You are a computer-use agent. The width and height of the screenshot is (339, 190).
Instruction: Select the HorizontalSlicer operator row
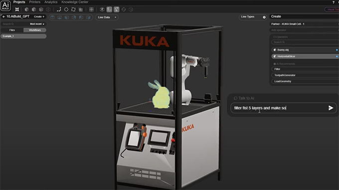click(x=305, y=56)
